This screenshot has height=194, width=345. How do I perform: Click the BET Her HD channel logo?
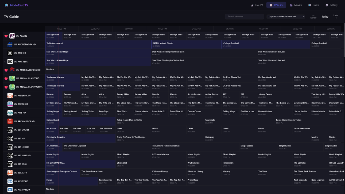point(10,147)
